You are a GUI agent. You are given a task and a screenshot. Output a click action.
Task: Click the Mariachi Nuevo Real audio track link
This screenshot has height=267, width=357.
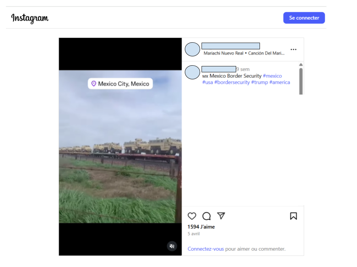tap(244, 53)
